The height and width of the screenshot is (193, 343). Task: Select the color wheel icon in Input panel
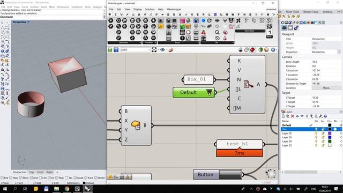point(188,32)
